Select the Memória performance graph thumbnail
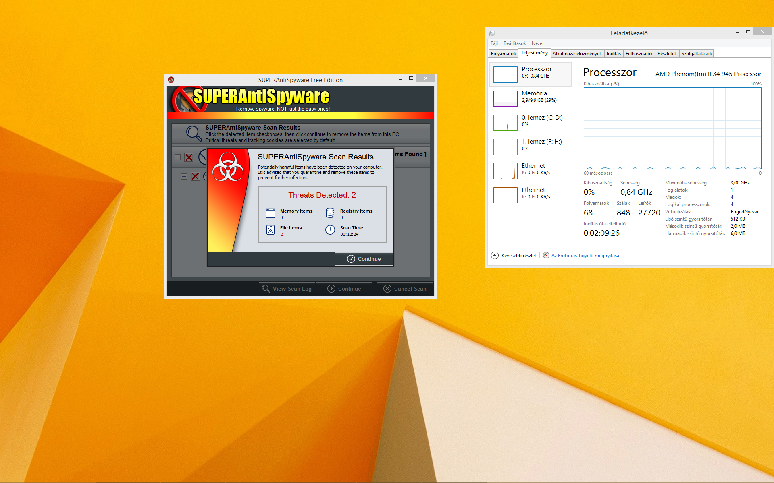The width and height of the screenshot is (774, 483). 506,98
